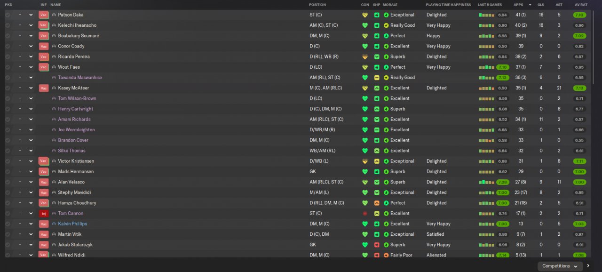Click Wilfred Ndidi's Fairly Poor morale icon

point(386,255)
